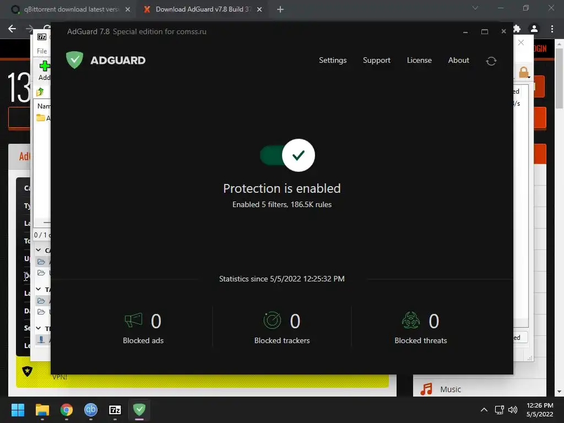Open File menu in 7-Zip window
Image resolution: width=564 pixels, height=423 pixels.
[x=42, y=51]
